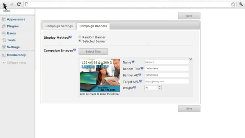Click the Settings sidebar icon
245x138 pixels.
click(3, 47)
